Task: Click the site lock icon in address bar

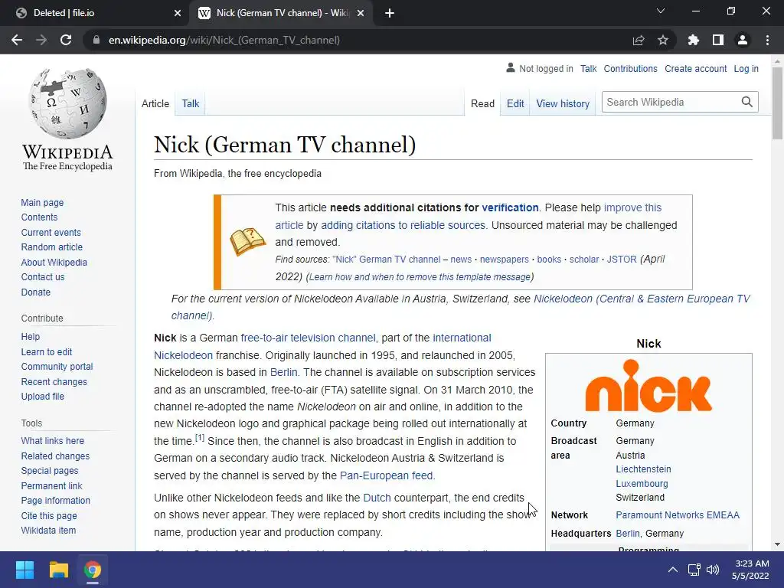Action: (x=96, y=40)
